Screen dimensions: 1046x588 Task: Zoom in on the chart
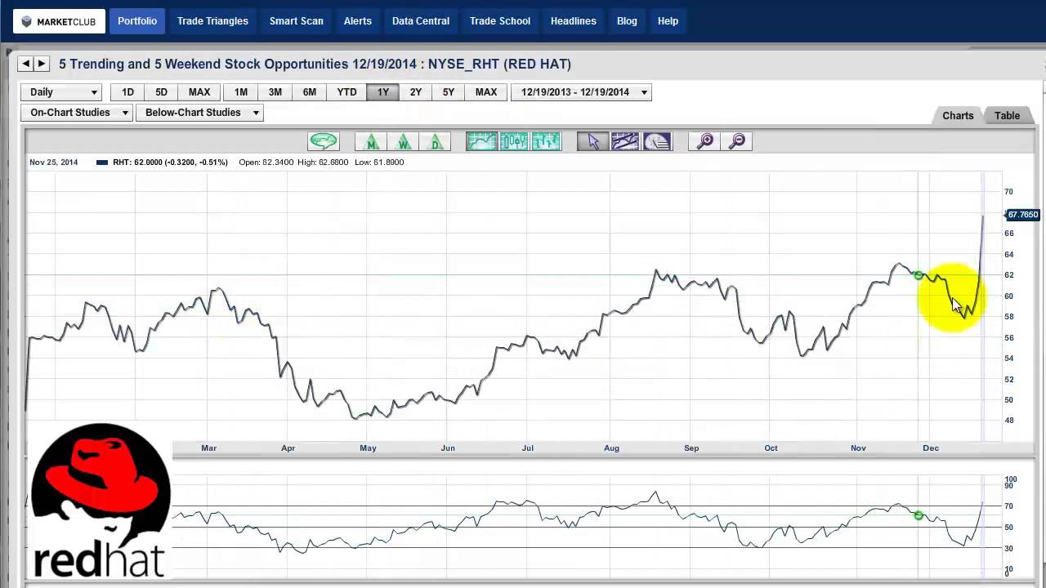pos(704,141)
